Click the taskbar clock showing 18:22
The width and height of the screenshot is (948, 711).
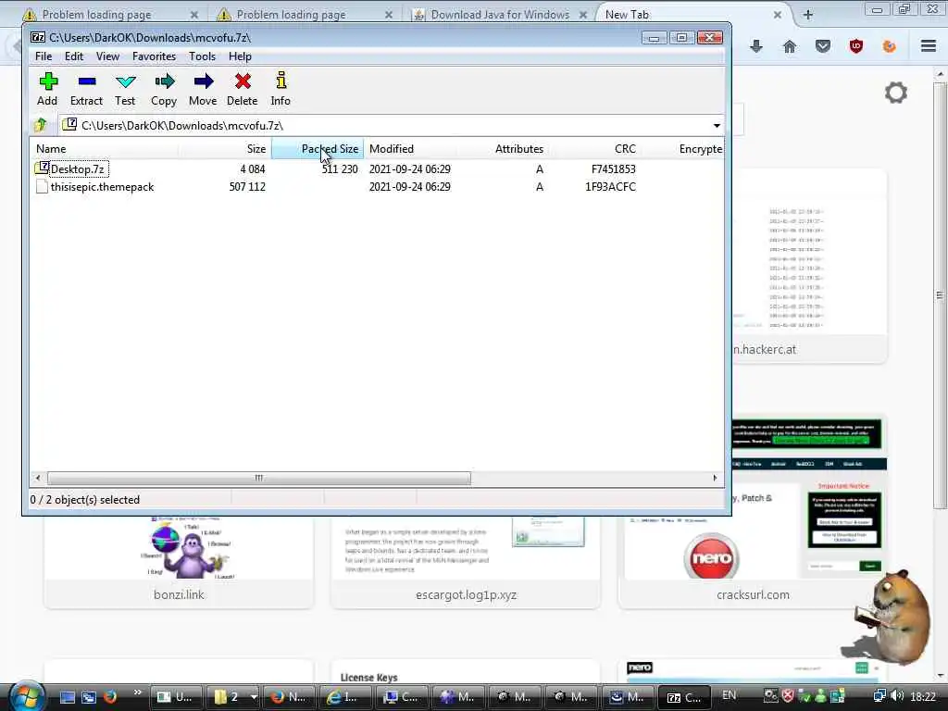(923, 696)
